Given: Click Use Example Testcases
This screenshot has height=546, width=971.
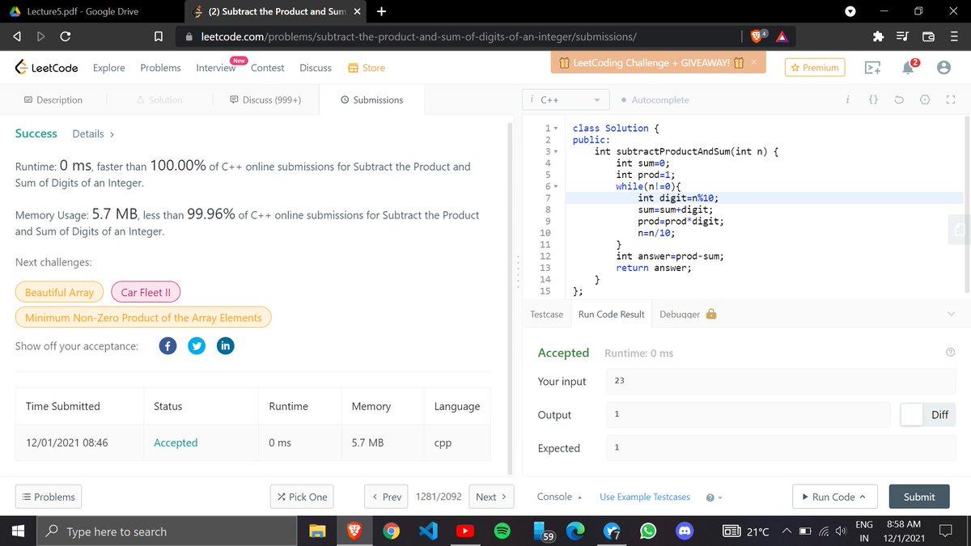Looking at the screenshot, I should point(645,497).
